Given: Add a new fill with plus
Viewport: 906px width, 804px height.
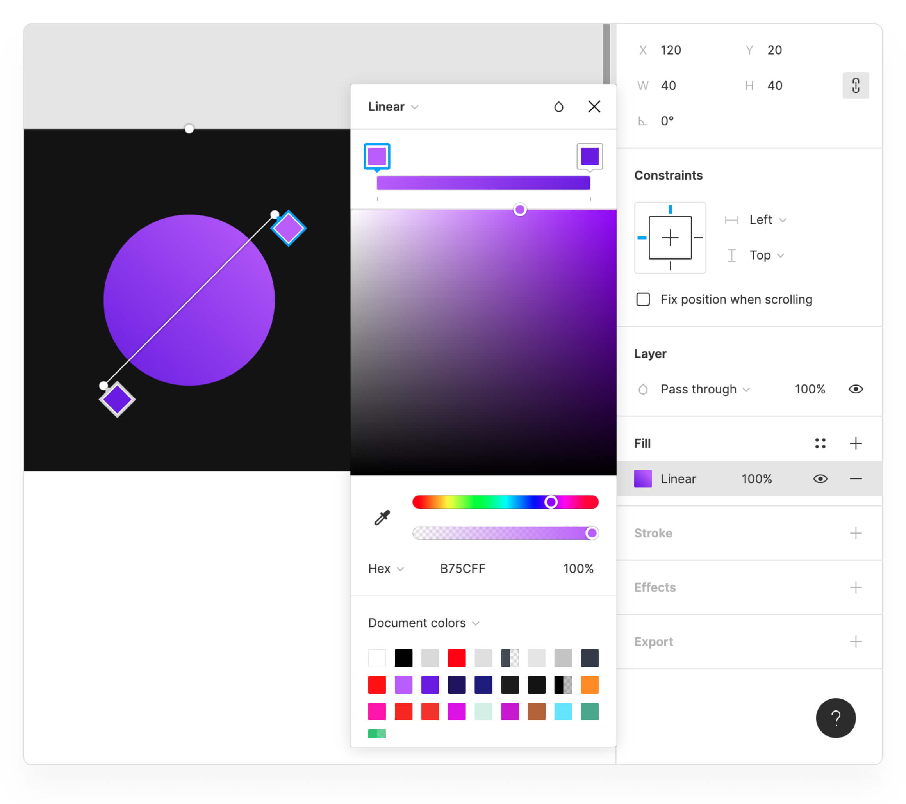Looking at the screenshot, I should point(856,443).
